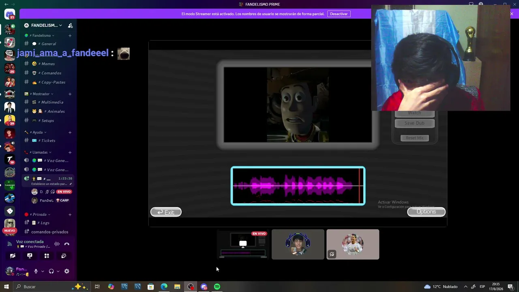
Task: Go to the Comandos channel
Action: (x=48, y=73)
